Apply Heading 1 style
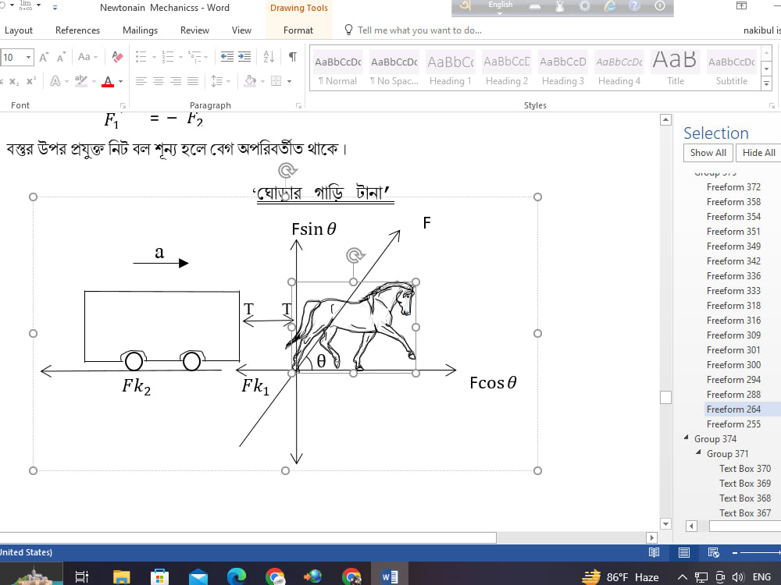The width and height of the screenshot is (781, 585). click(x=451, y=69)
